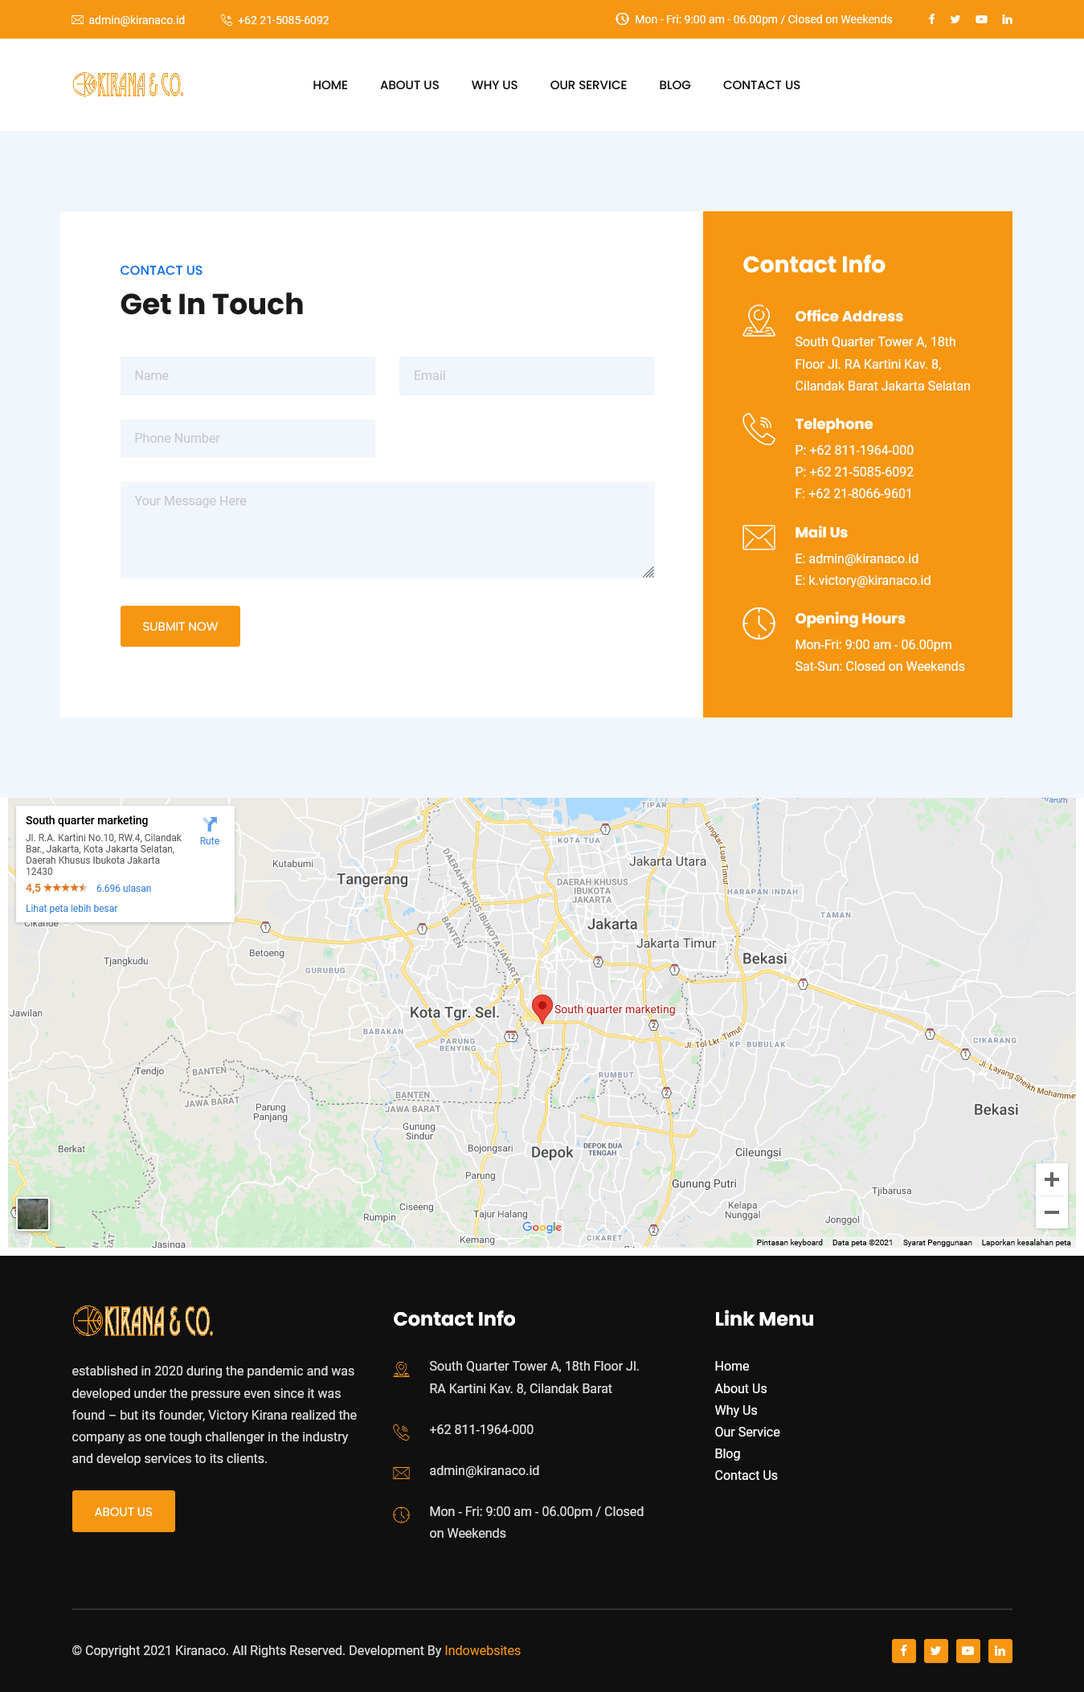This screenshot has width=1084, height=1692.
Task: Click the South quarter marketing map label
Action: (x=615, y=1009)
